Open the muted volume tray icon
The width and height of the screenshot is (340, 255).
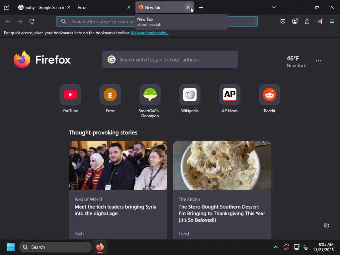305,247
